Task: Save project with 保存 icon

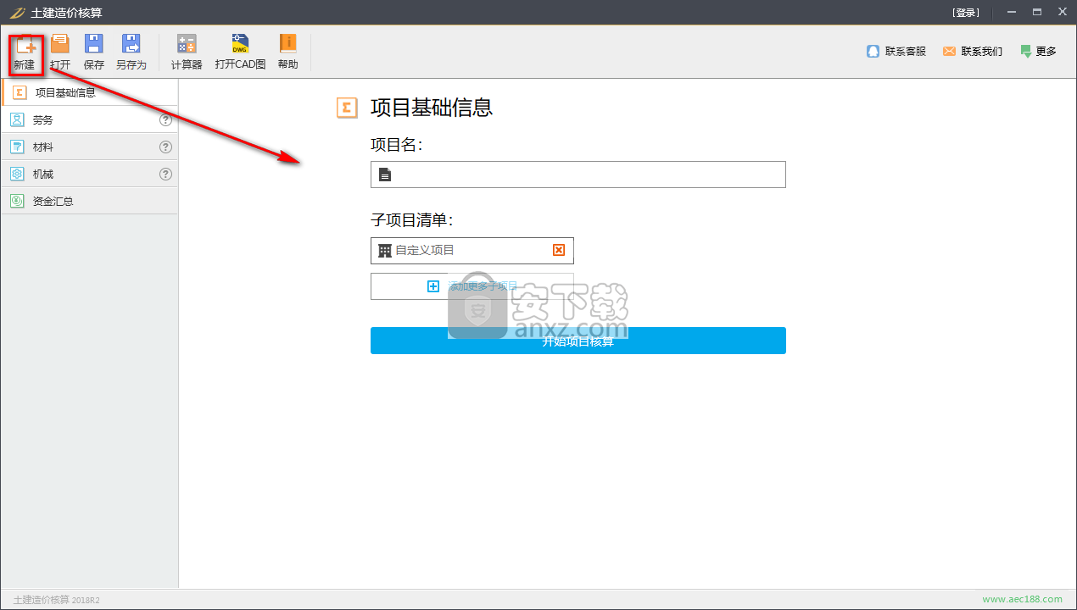Action: (94, 53)
